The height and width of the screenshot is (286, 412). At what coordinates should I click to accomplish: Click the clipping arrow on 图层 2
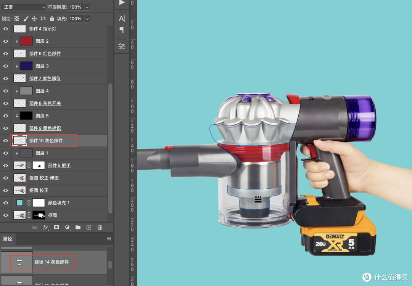pyautogui.click(x=17, y=41)
